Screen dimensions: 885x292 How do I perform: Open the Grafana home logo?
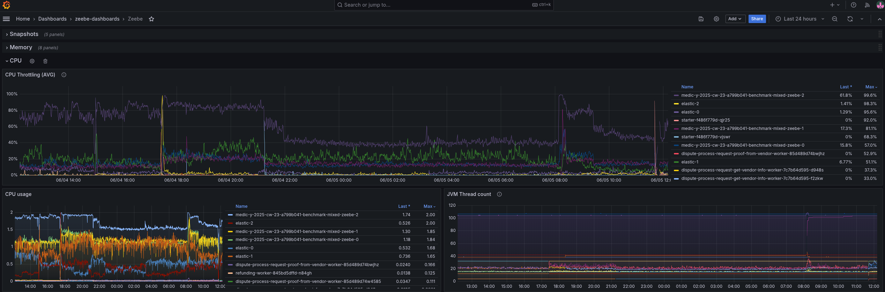6,5
